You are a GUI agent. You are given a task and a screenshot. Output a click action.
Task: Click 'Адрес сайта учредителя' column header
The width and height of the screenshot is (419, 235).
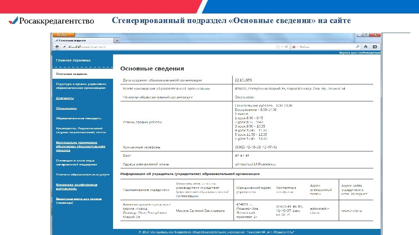[x=354, y=189]
